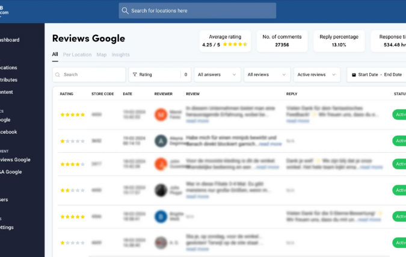
Task: Click the two-star rating in the fourth row
Action: [73, 190]
